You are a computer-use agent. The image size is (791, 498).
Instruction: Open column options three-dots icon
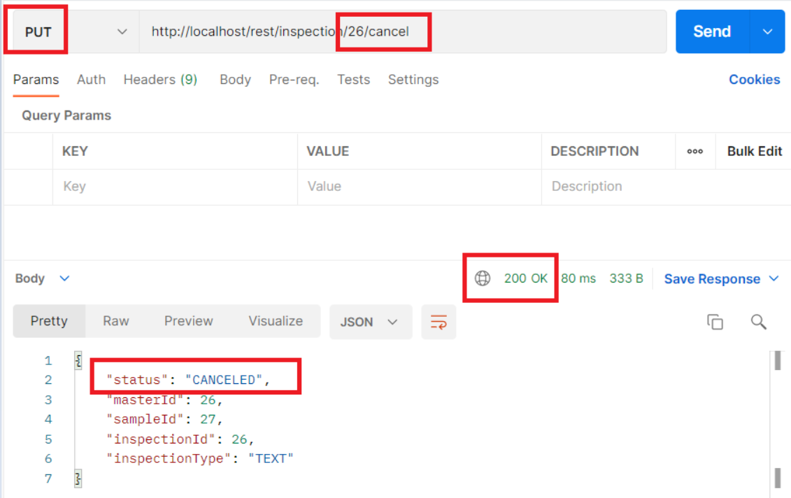coord(694,151)
